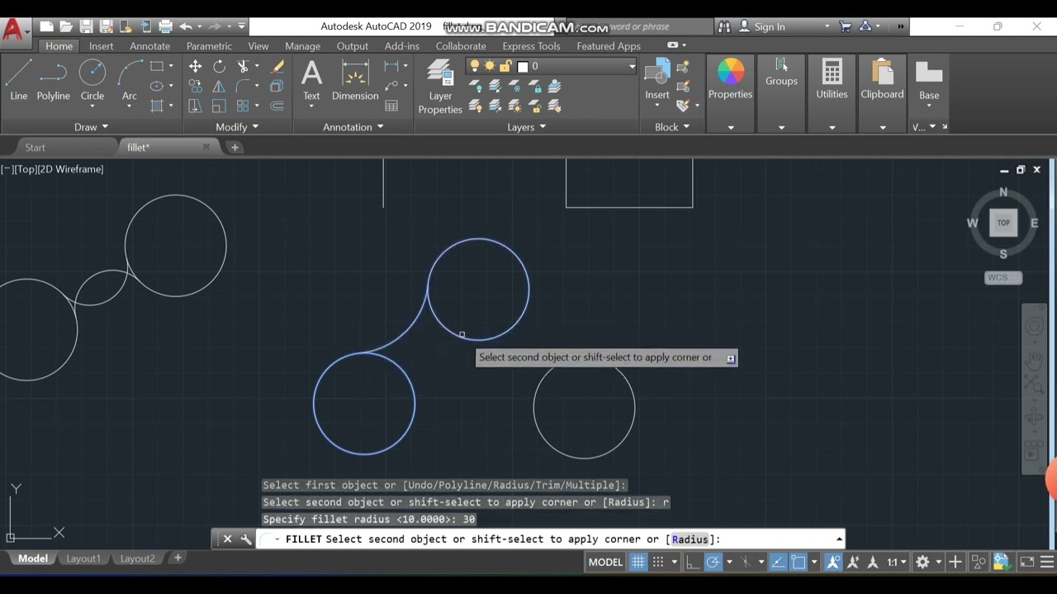The height and width of the screenshot is (594, 1057).
Task: Open the annotation scale 1:1 dropdown
Action: [896, 562]
